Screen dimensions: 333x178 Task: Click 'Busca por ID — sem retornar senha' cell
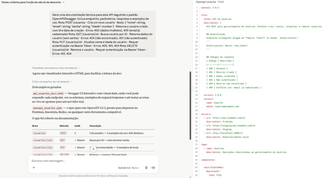(109, 140)
